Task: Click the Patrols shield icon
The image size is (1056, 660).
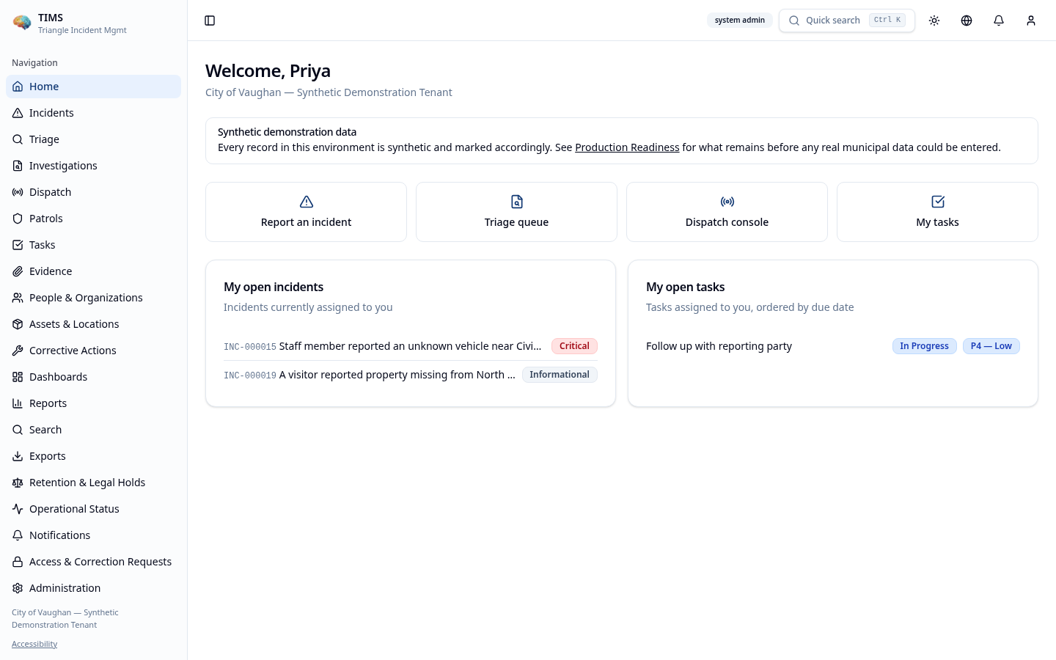Action: (x=18, y=219)
